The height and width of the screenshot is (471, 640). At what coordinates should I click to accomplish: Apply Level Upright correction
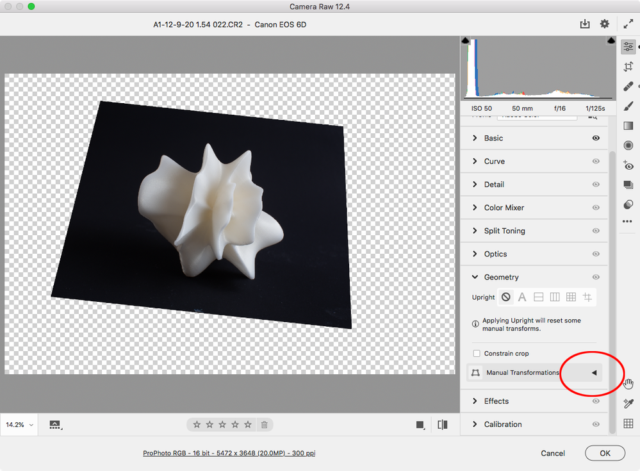538,297
